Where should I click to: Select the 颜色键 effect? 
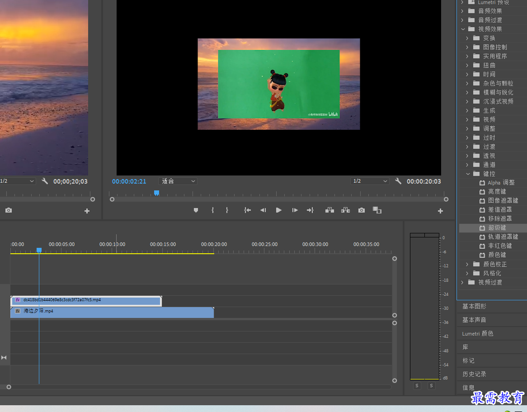(497, 255)
